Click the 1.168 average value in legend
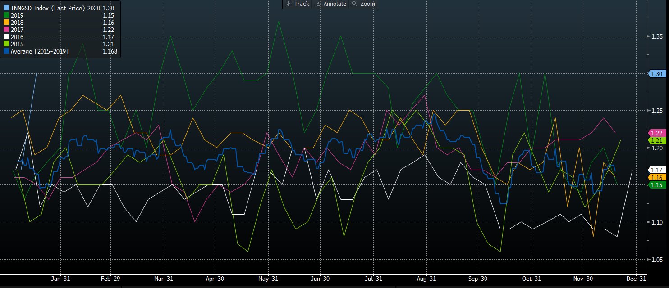669x288 pixels. pyautogui.click(x=110, y=51)
